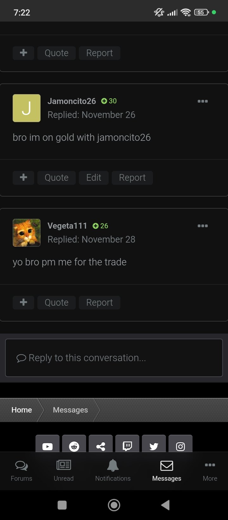Toggle multiquote plus on Jamoncito26's post
The image size is (228, 520).
click(23, 178)
